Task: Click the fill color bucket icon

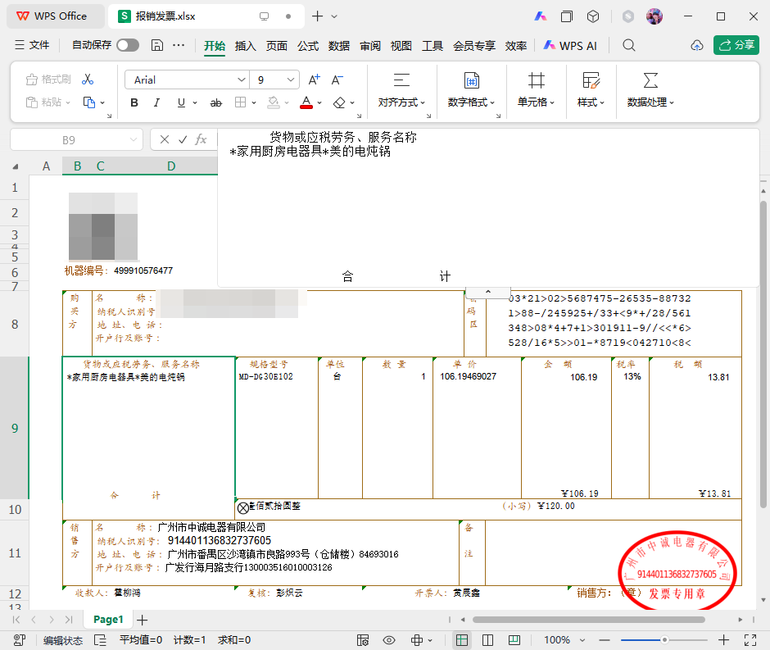Action: [x=274, y=102]
